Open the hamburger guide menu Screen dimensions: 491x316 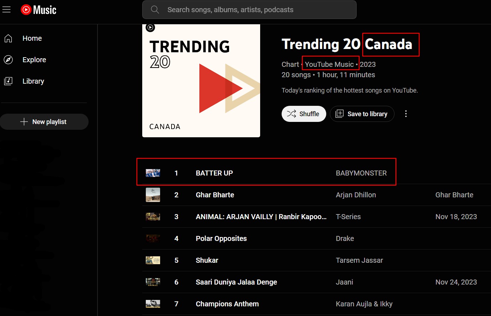tap(6, 10)
